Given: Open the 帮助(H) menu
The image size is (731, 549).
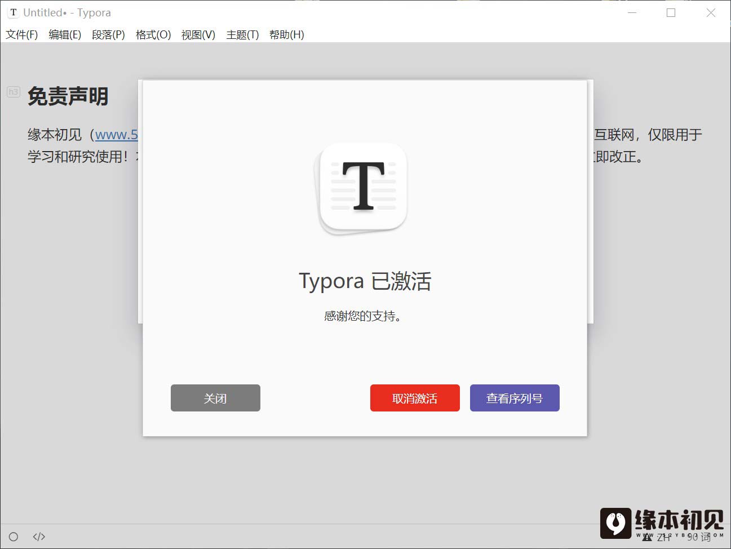Looking at the screenshot, I should pos(287,34).
